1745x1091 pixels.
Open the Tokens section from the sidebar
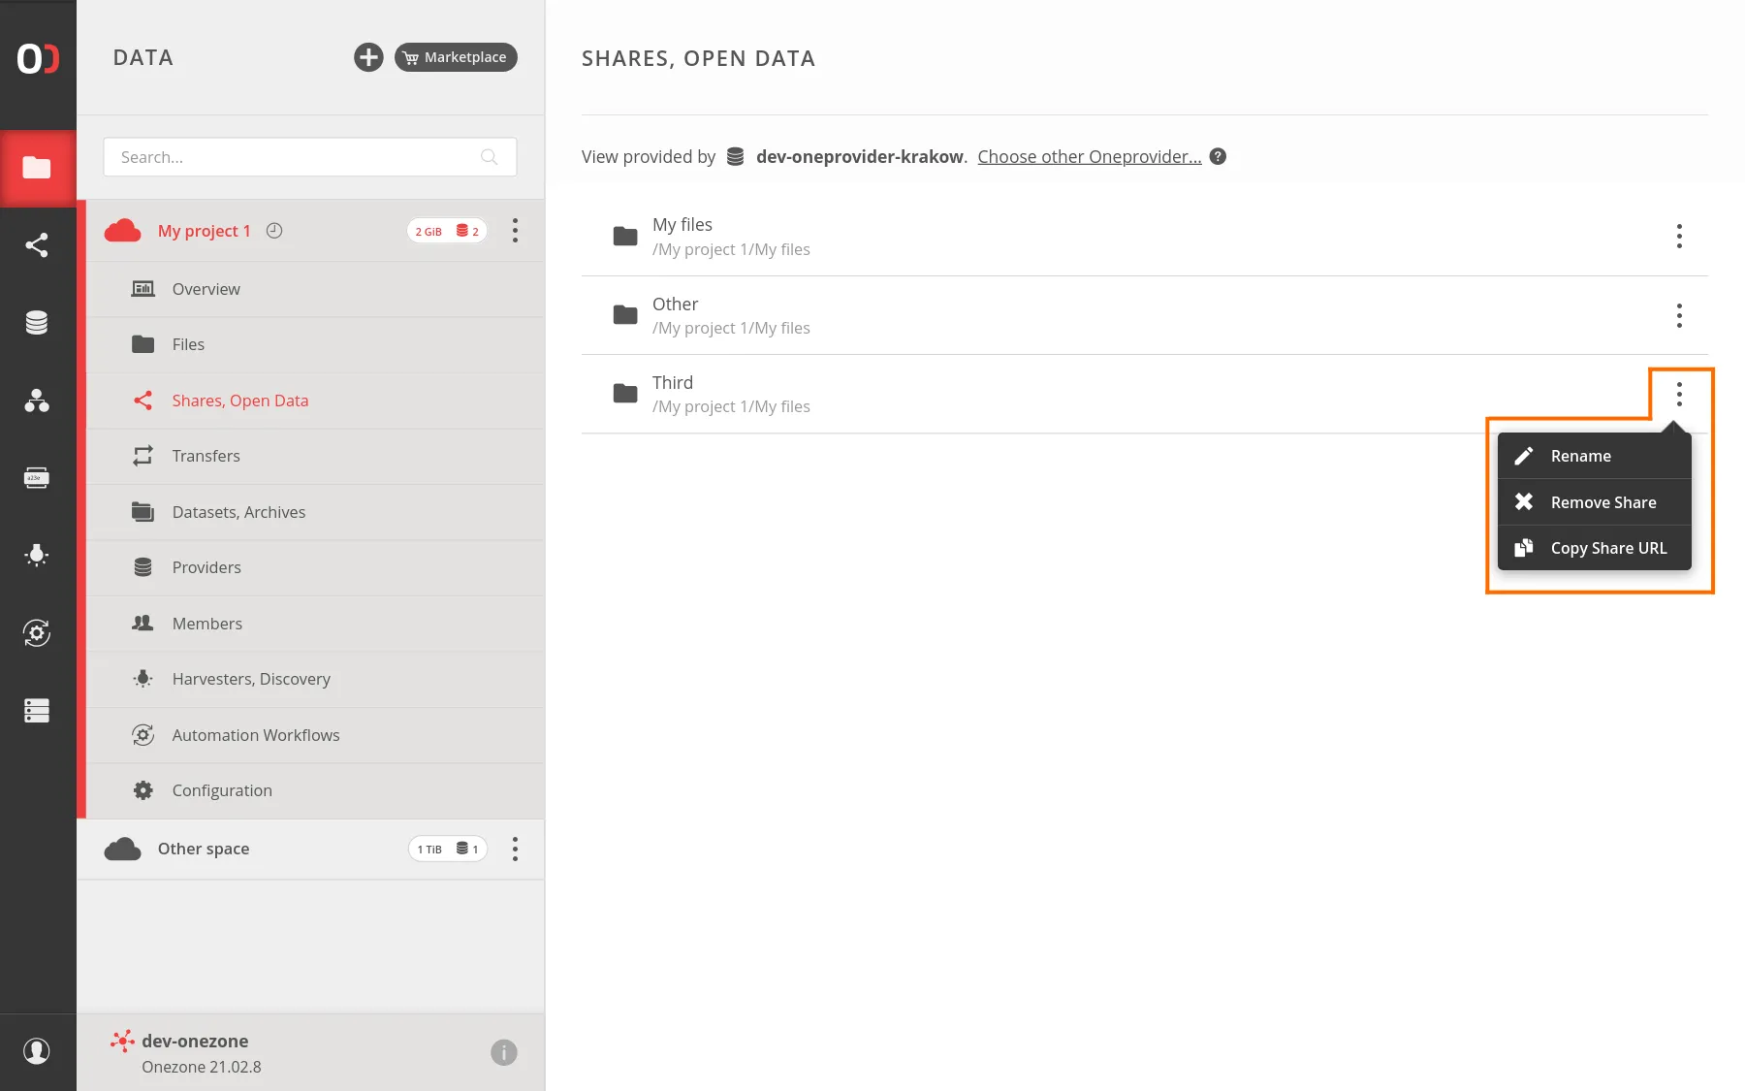click(x=38, y=477)
